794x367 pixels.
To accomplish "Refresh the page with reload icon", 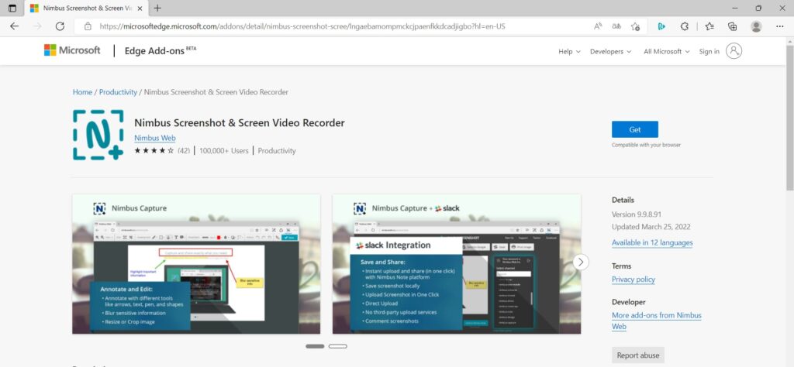I will [60, 26].
